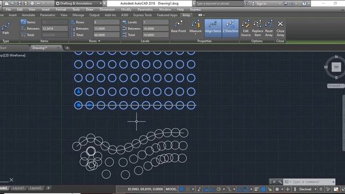Screen dimensions: 345x194
Task: Toggle polar tracking circle icon
Action: [218, 189]
